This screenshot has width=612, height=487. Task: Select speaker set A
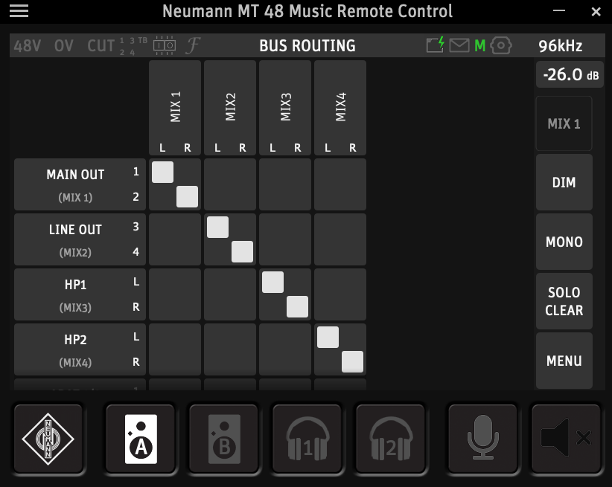(x=141, y=439)
